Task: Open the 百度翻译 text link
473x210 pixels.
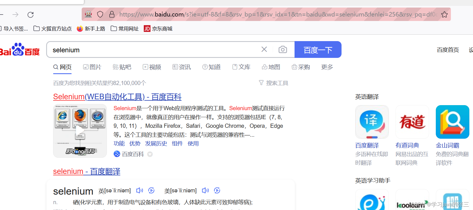Action: click(x=367, y=145)
